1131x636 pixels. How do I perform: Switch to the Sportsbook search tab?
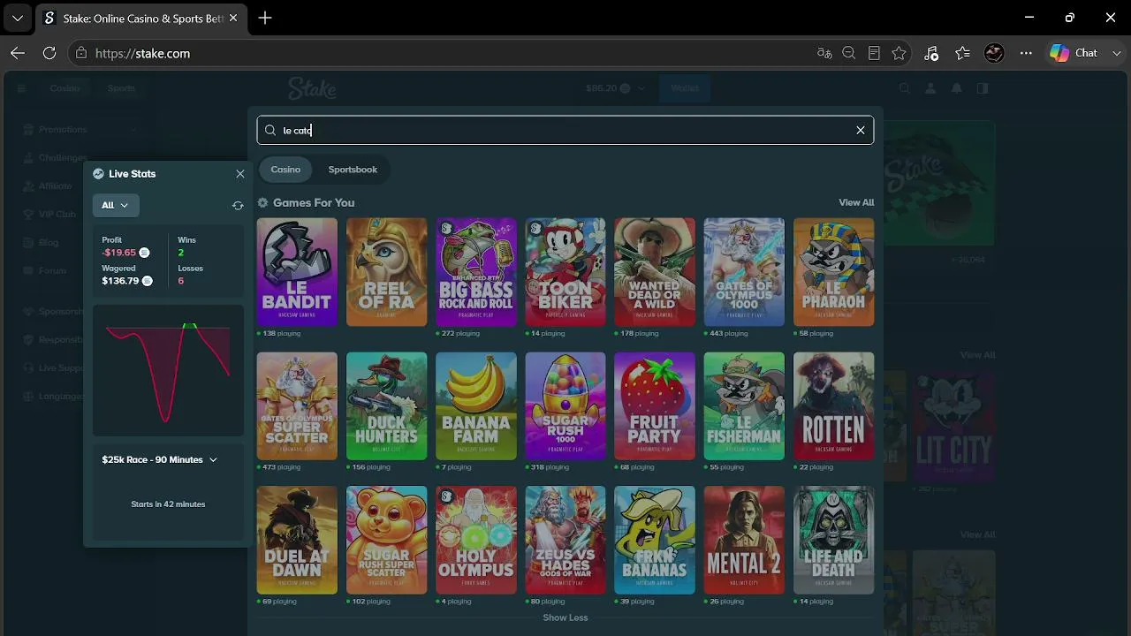[353, 170]
